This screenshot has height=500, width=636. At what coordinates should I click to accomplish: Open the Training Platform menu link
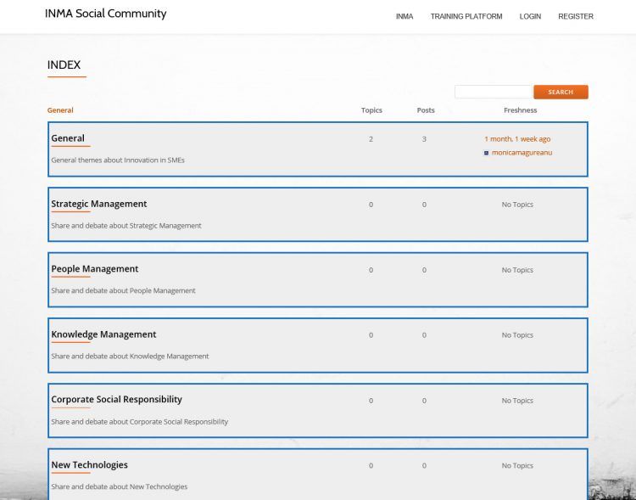click(x=466, y=16)
